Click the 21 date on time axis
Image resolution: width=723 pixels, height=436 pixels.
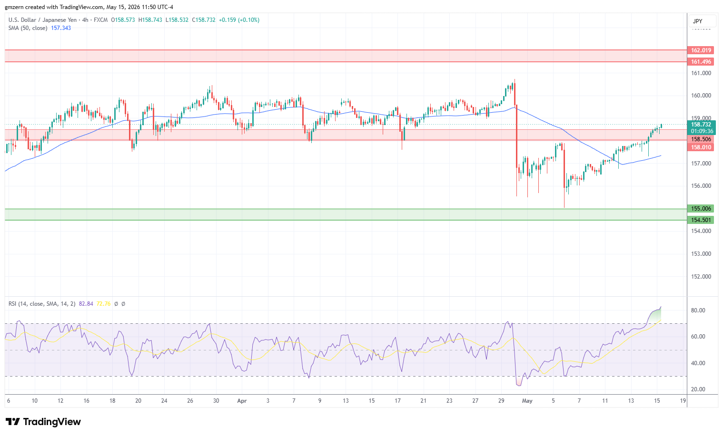tap(423, 401)
